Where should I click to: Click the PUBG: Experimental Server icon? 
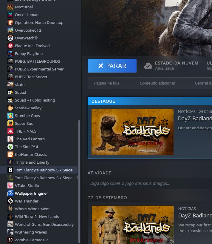pos(10,69)
